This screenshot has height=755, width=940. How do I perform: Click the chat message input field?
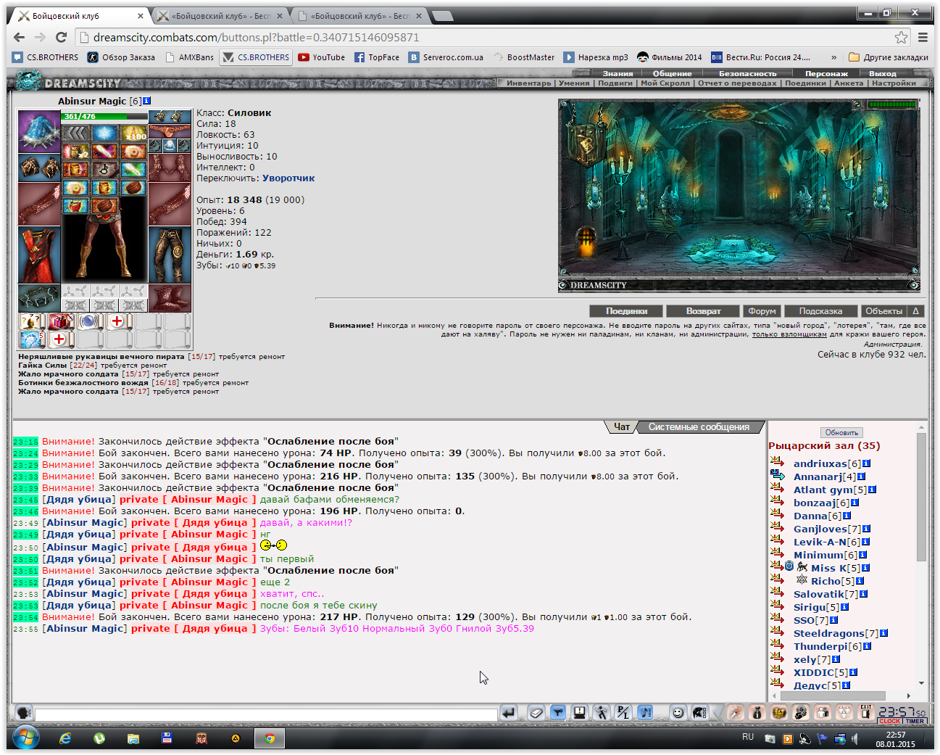click(266, 714)
